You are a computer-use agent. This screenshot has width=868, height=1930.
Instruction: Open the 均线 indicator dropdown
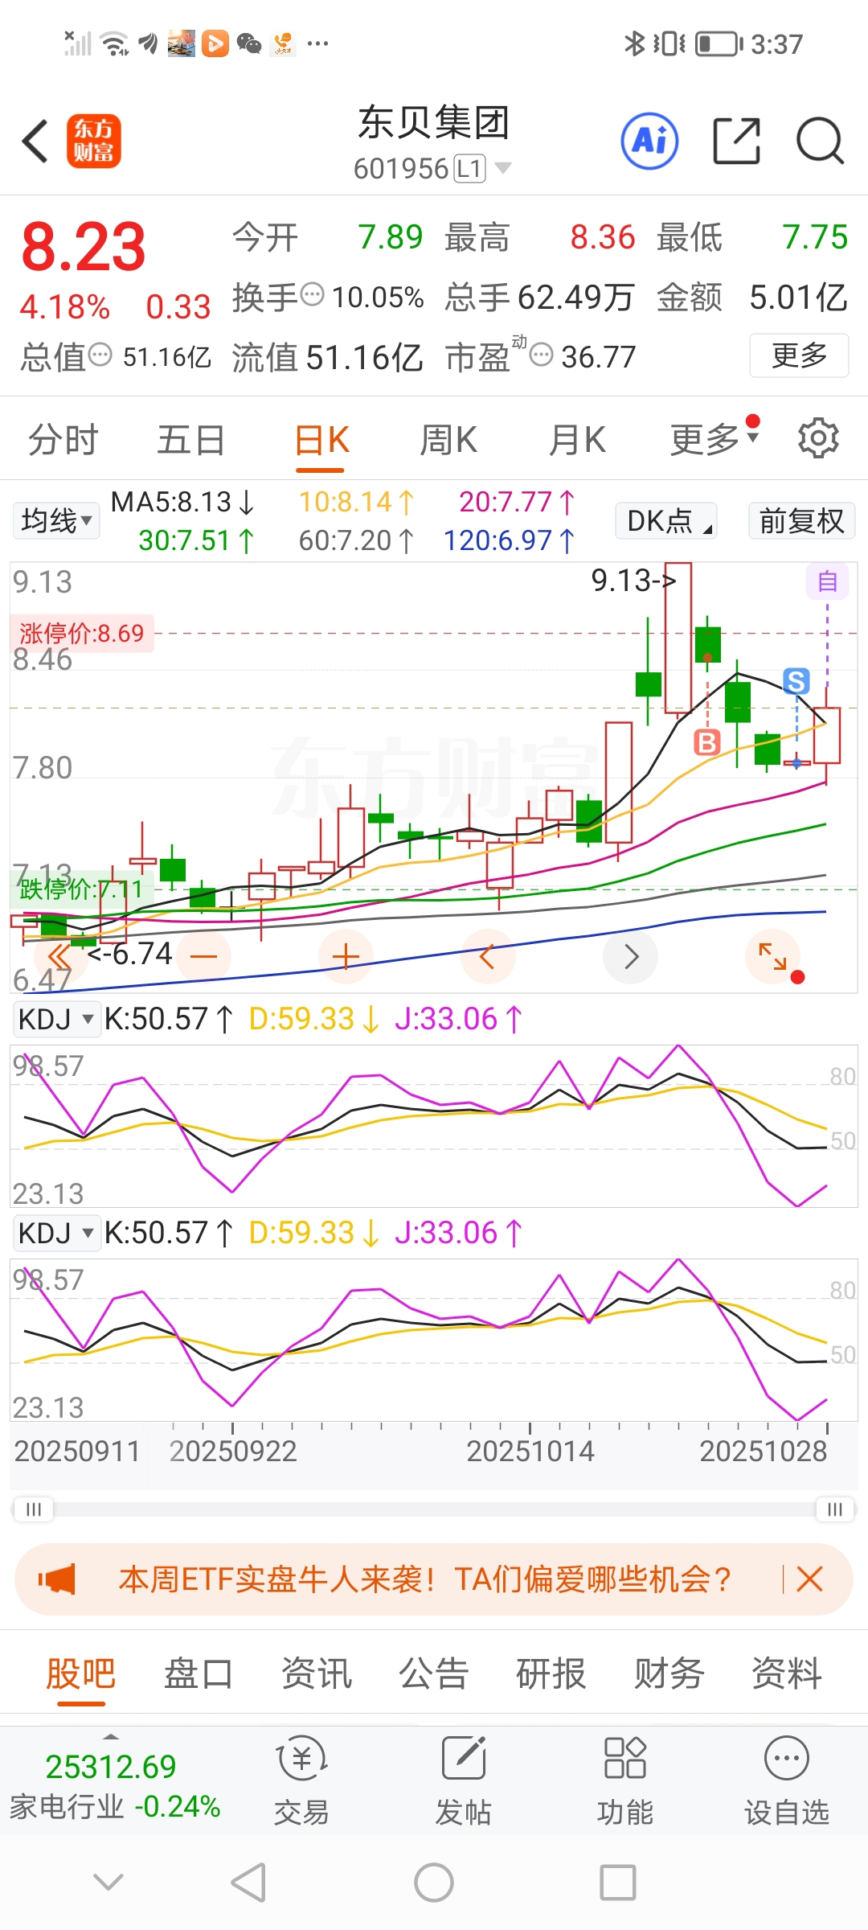pyautogui.click(x=55, y=520)
